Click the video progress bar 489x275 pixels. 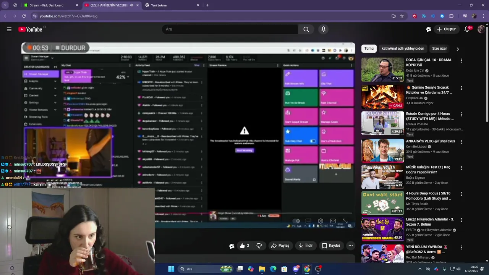(x=188, y=213)
